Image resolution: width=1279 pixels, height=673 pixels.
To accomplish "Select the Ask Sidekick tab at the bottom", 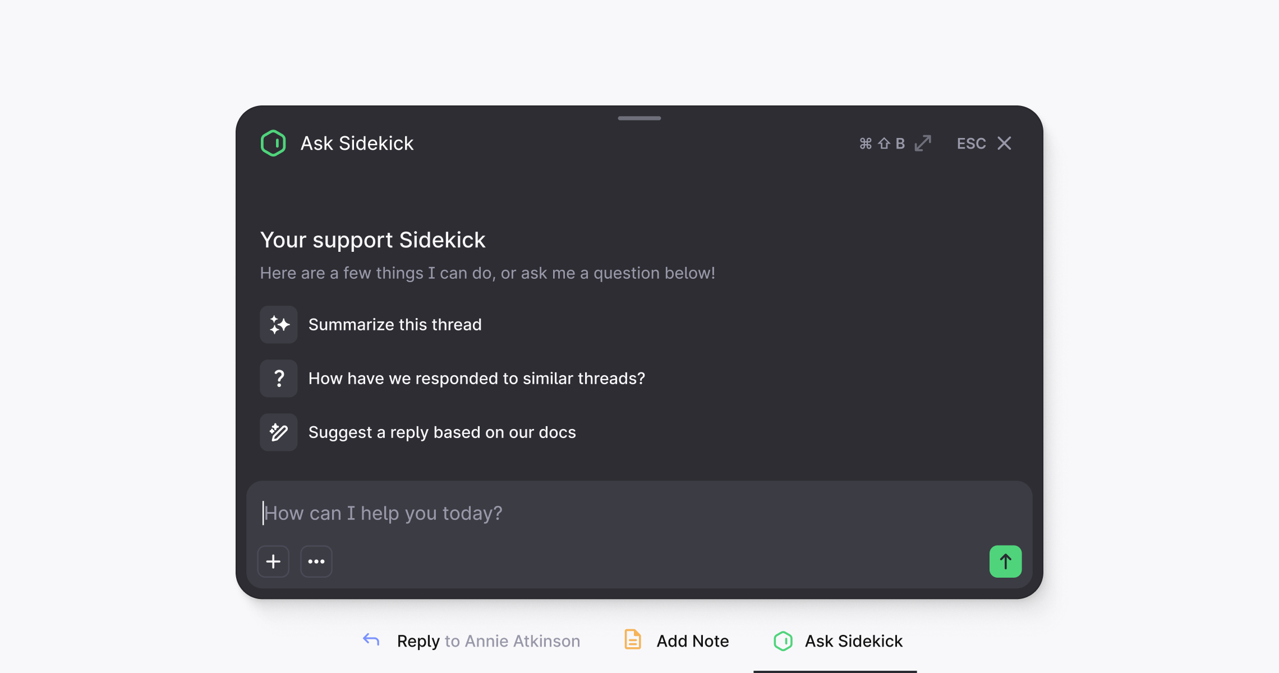I will (x=853, y=641).
